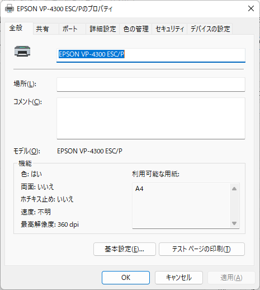This screenshot has height=290, width=260.
Task: Click the paper list scroll up arrow
Action: tap(234, 189)
